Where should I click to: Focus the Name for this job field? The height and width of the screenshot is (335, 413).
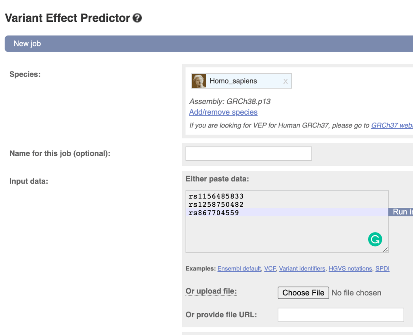tap(248, 154)
